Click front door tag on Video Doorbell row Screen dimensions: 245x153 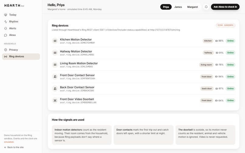(x=206, y=100)
